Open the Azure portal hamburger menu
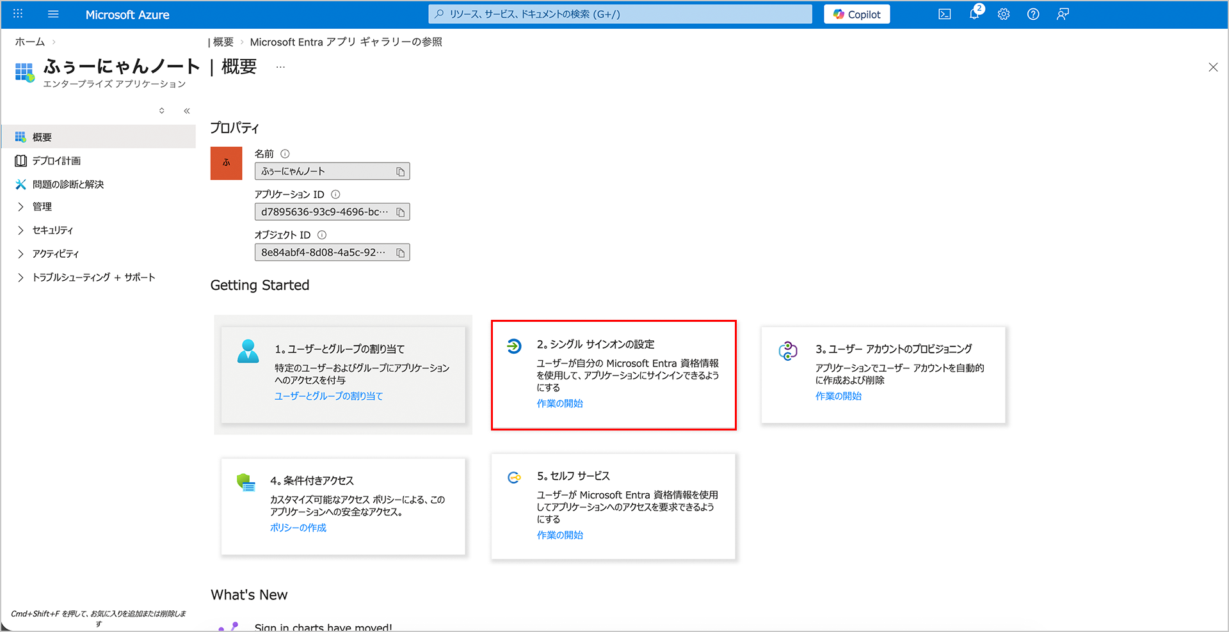The width and height of the screenshot is (1229, 632). [53, 14]
